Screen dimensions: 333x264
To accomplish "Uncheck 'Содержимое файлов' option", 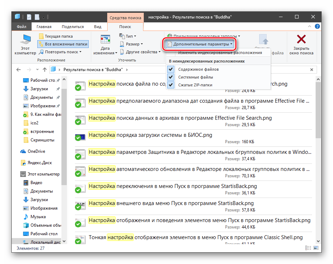I will 198,69.
